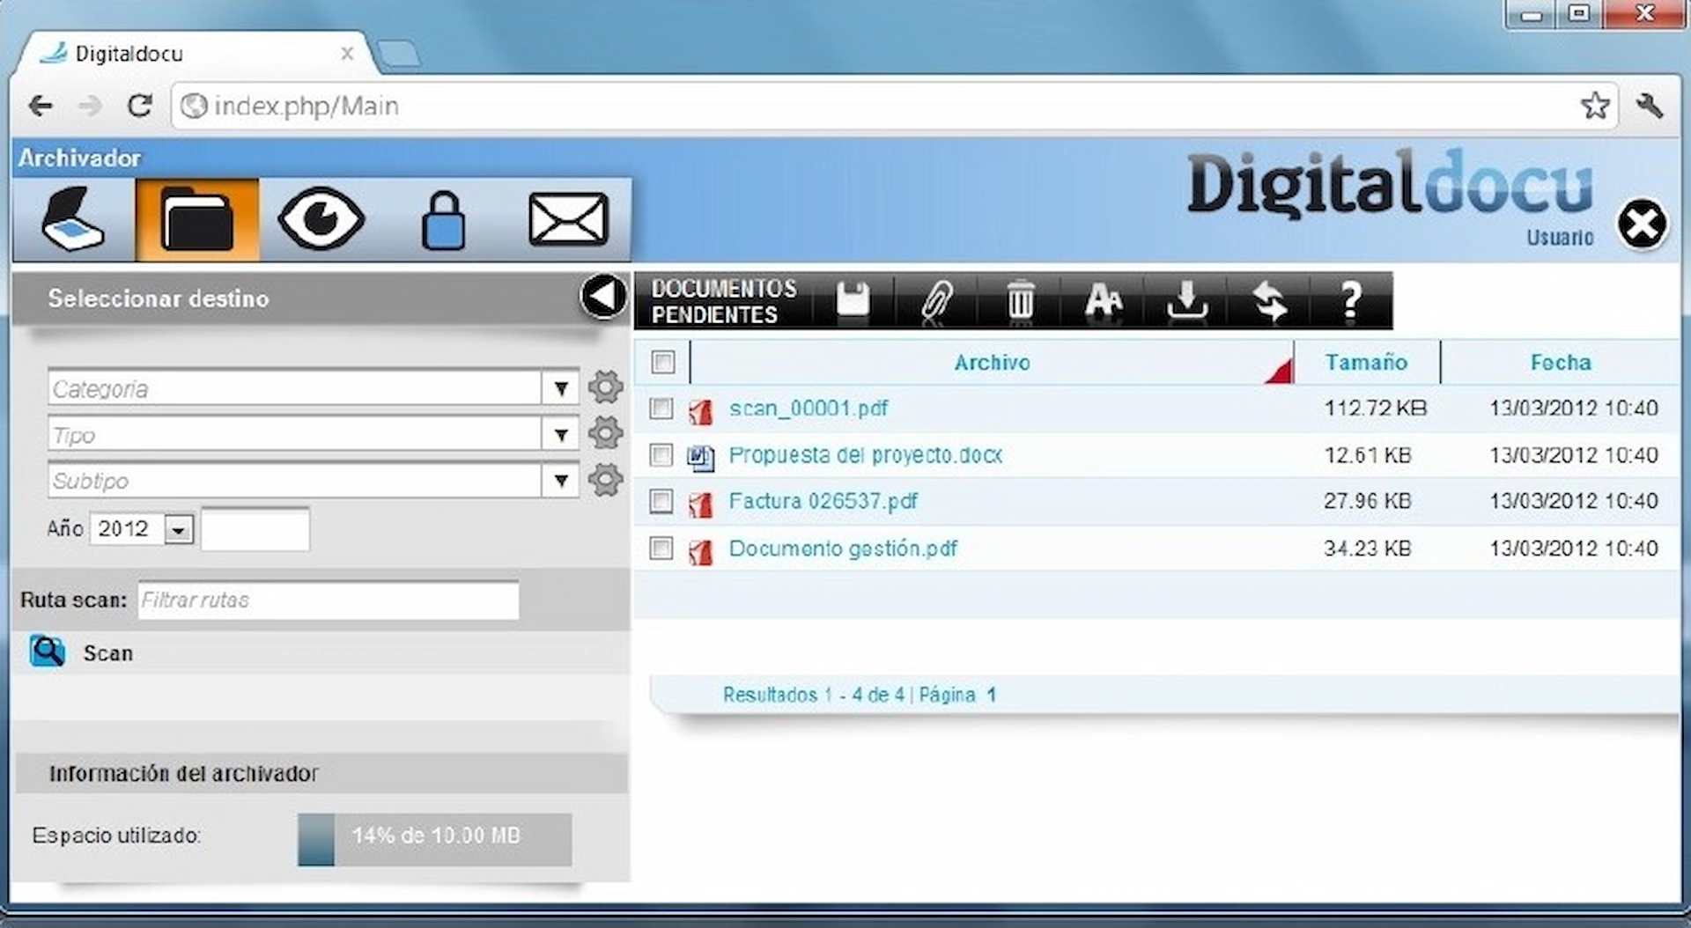Click the 112.72 KB size cell
The height and width of the screenshot is (928, 1691).
click(x=1375, y=409)
